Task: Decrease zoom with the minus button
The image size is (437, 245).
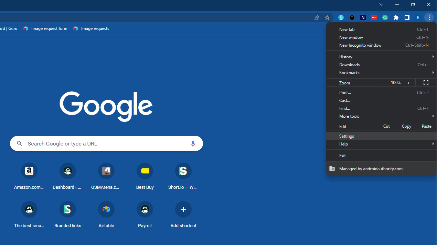Action: coord(383,83)
